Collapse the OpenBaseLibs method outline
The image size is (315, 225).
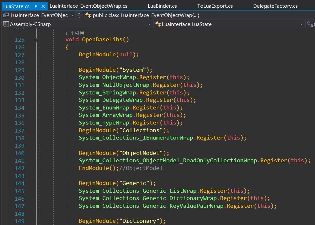point(36,40)
